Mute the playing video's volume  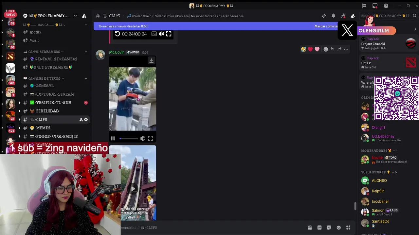pos(143,138)
